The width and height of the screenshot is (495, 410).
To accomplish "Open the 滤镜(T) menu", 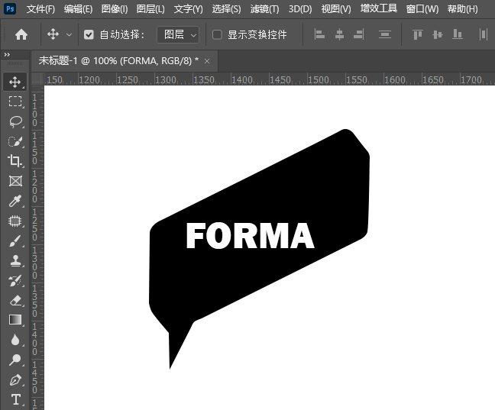I will (263, 9).
